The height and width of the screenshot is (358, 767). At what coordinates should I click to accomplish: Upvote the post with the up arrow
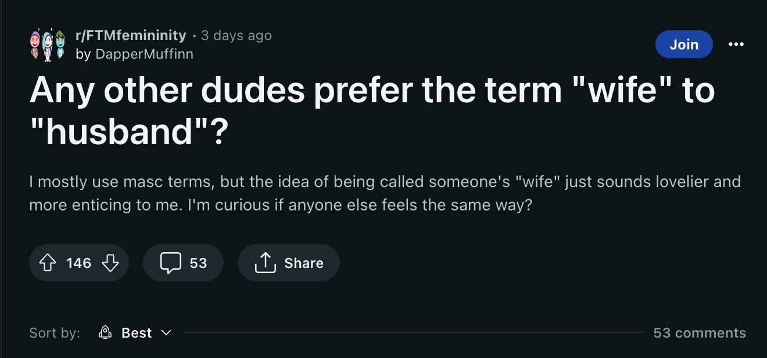[x=48, y=263]
